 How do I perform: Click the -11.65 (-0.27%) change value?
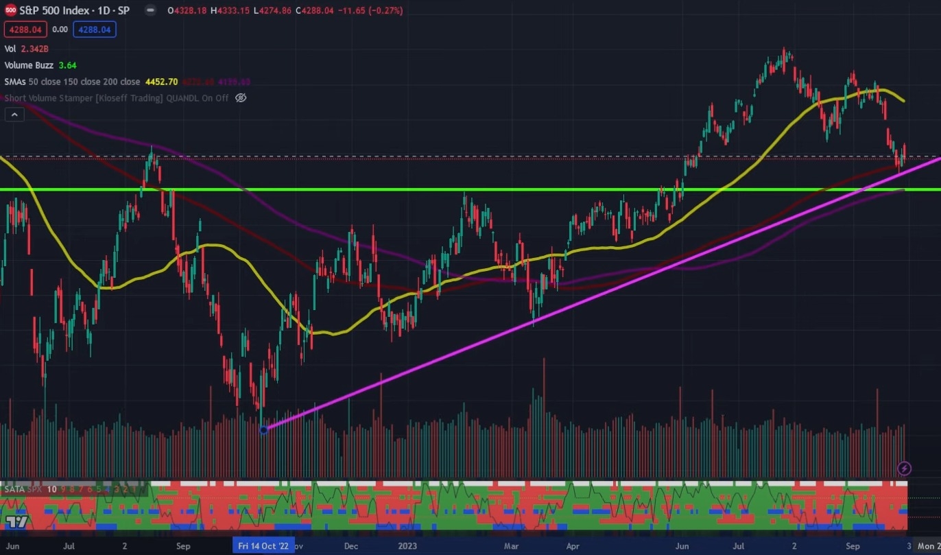click(371, 10)
